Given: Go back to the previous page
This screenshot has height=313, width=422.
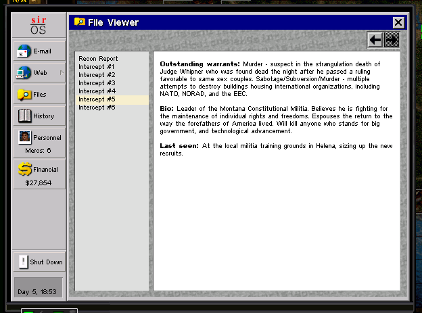Looking at the screenshot, I should click(x=375, y=40).
